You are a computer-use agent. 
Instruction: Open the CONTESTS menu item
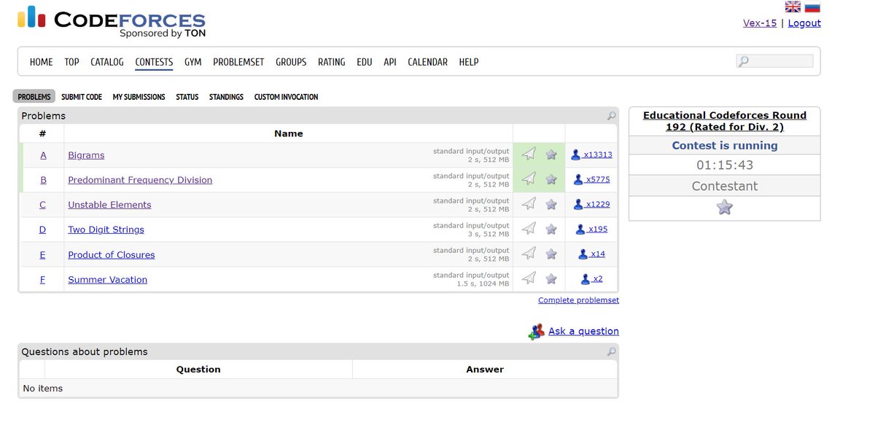click(x=154, y=62)
